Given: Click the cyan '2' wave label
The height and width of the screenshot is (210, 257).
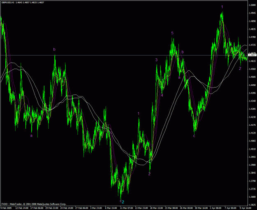Looking at the screenshot, I should tap(123, 202).
